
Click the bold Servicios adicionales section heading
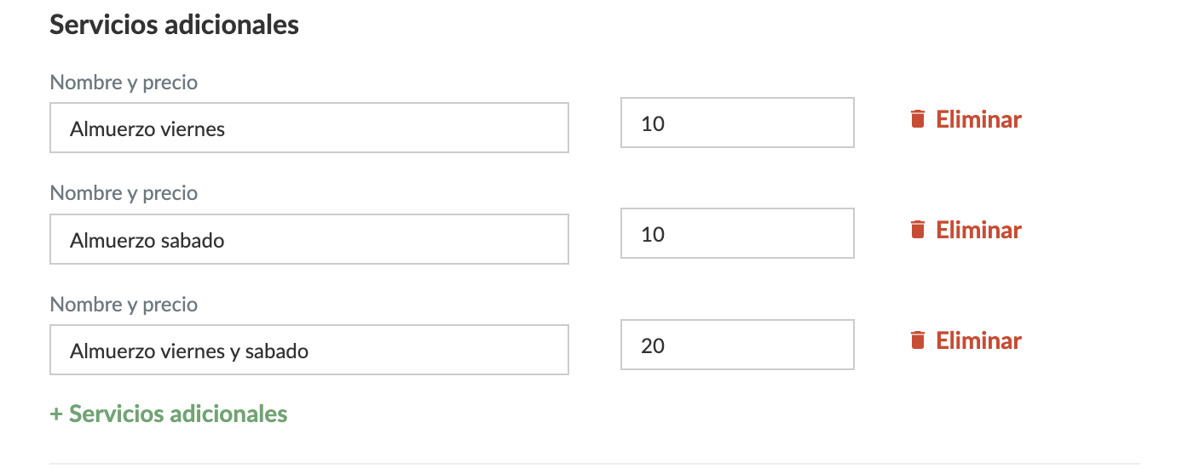[174, 25]
